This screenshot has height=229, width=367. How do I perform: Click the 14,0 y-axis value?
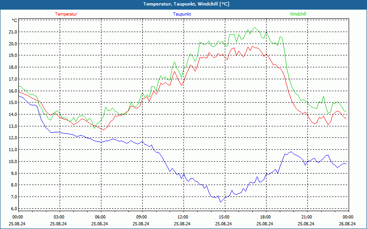(x=13, y=114)
